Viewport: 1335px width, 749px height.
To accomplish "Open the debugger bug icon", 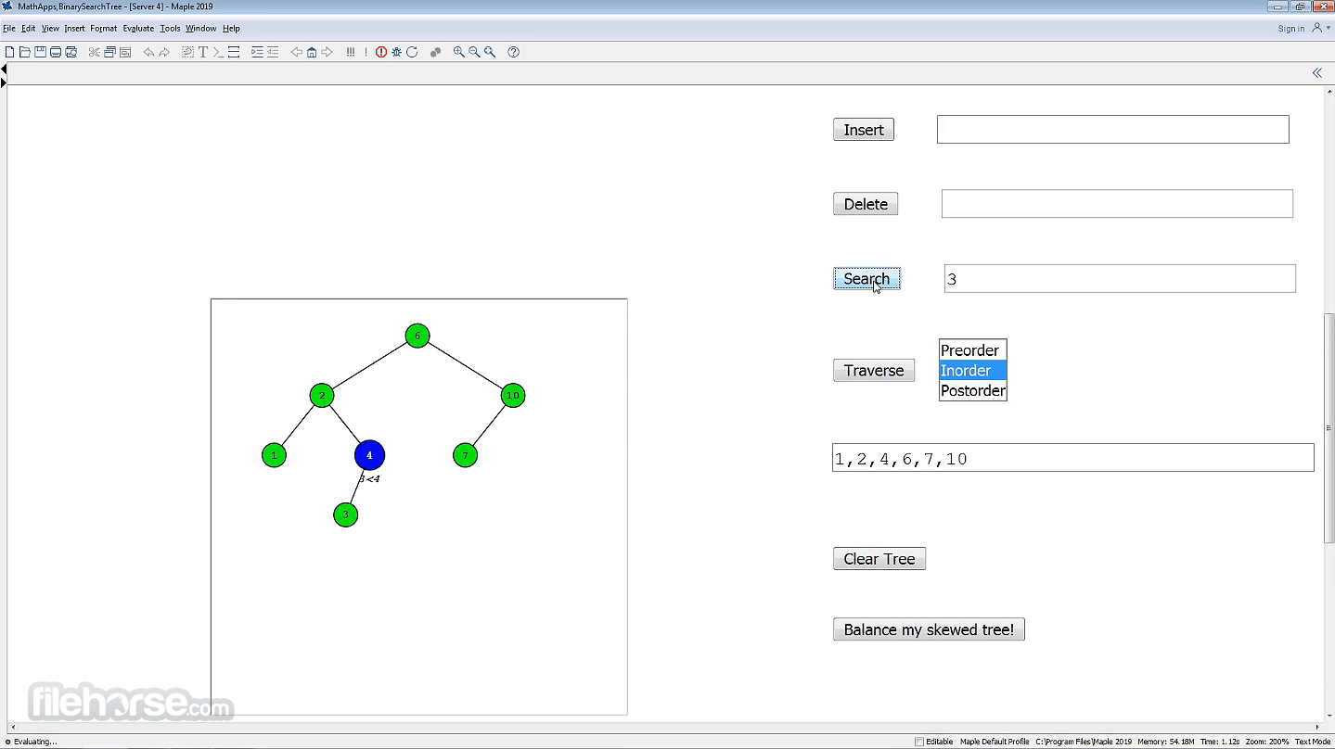I will click(396, 52).
